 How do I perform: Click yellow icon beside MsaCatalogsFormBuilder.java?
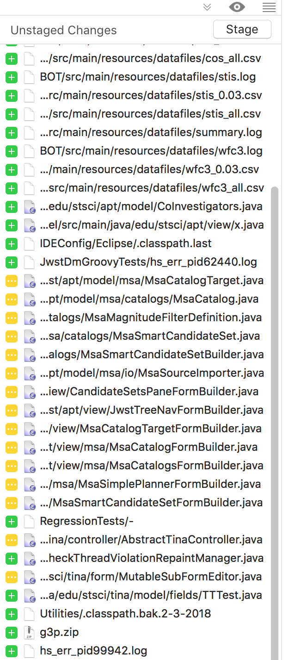[x=12, y=466]
